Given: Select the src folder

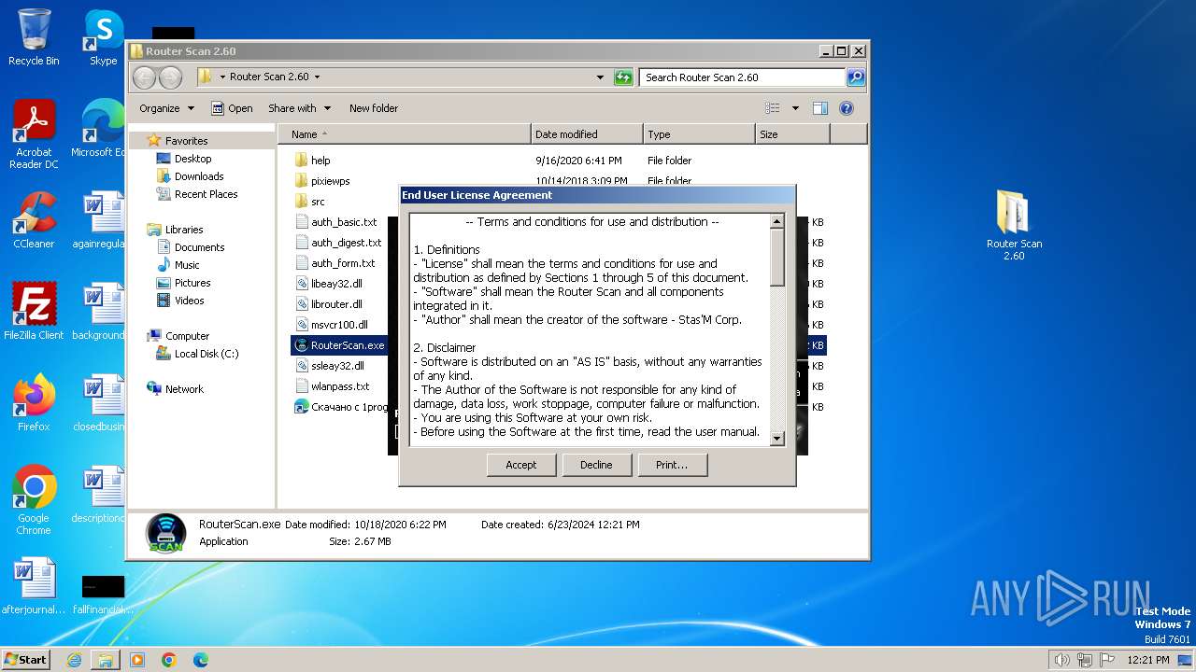Looking at the screenshot, I should click(x=318, y=202).
